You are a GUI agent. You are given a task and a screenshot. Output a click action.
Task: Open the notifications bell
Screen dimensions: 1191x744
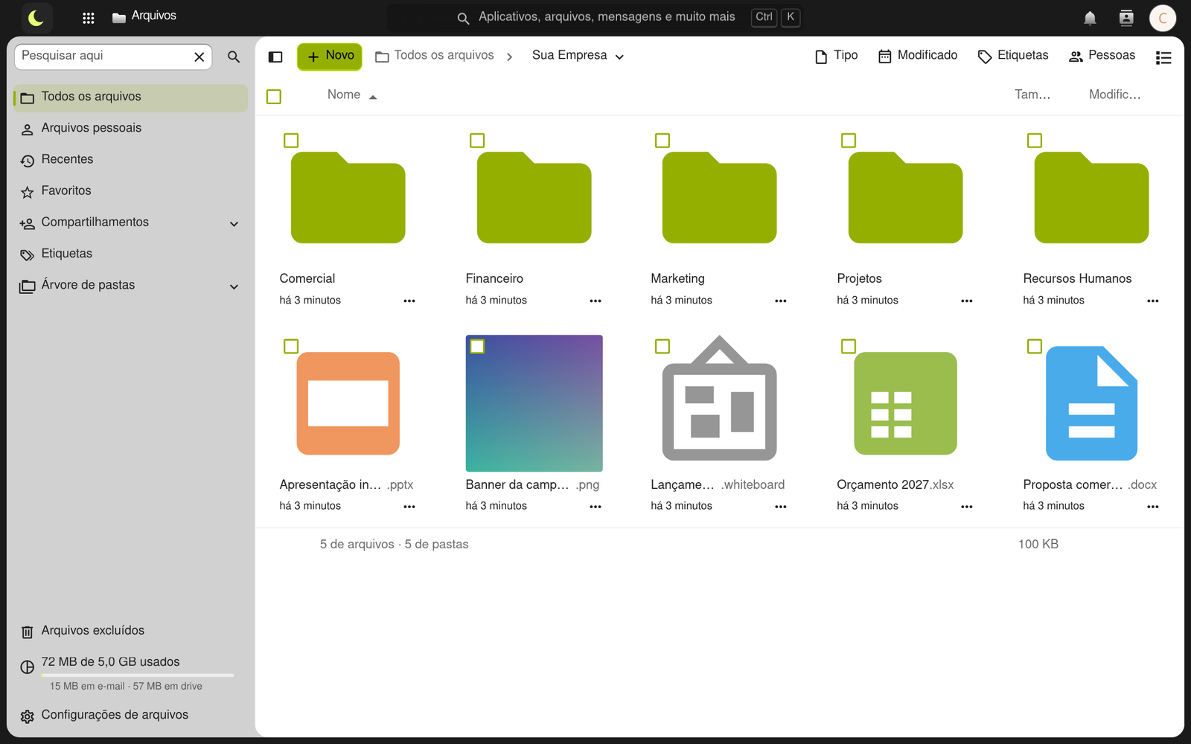(1090, 18)
